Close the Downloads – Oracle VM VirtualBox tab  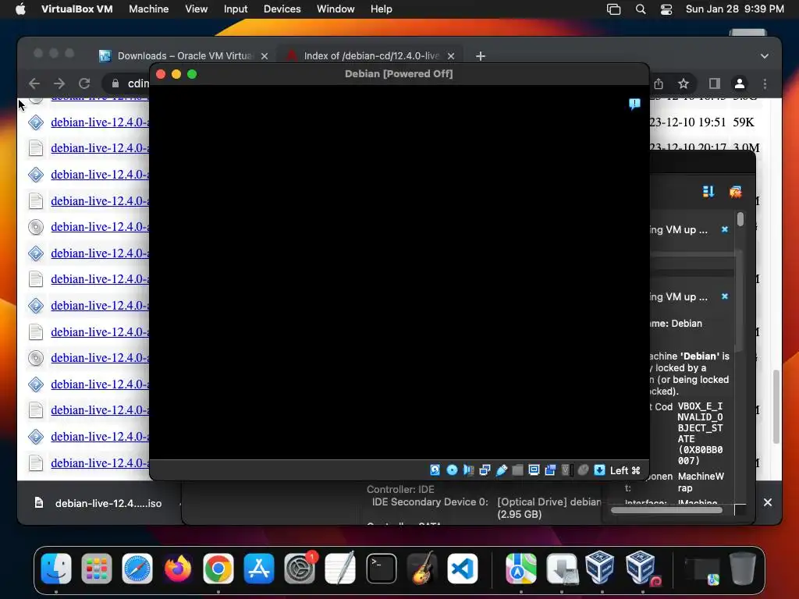265,56
